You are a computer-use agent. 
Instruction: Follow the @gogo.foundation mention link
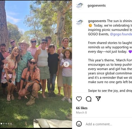pos(121,34)
